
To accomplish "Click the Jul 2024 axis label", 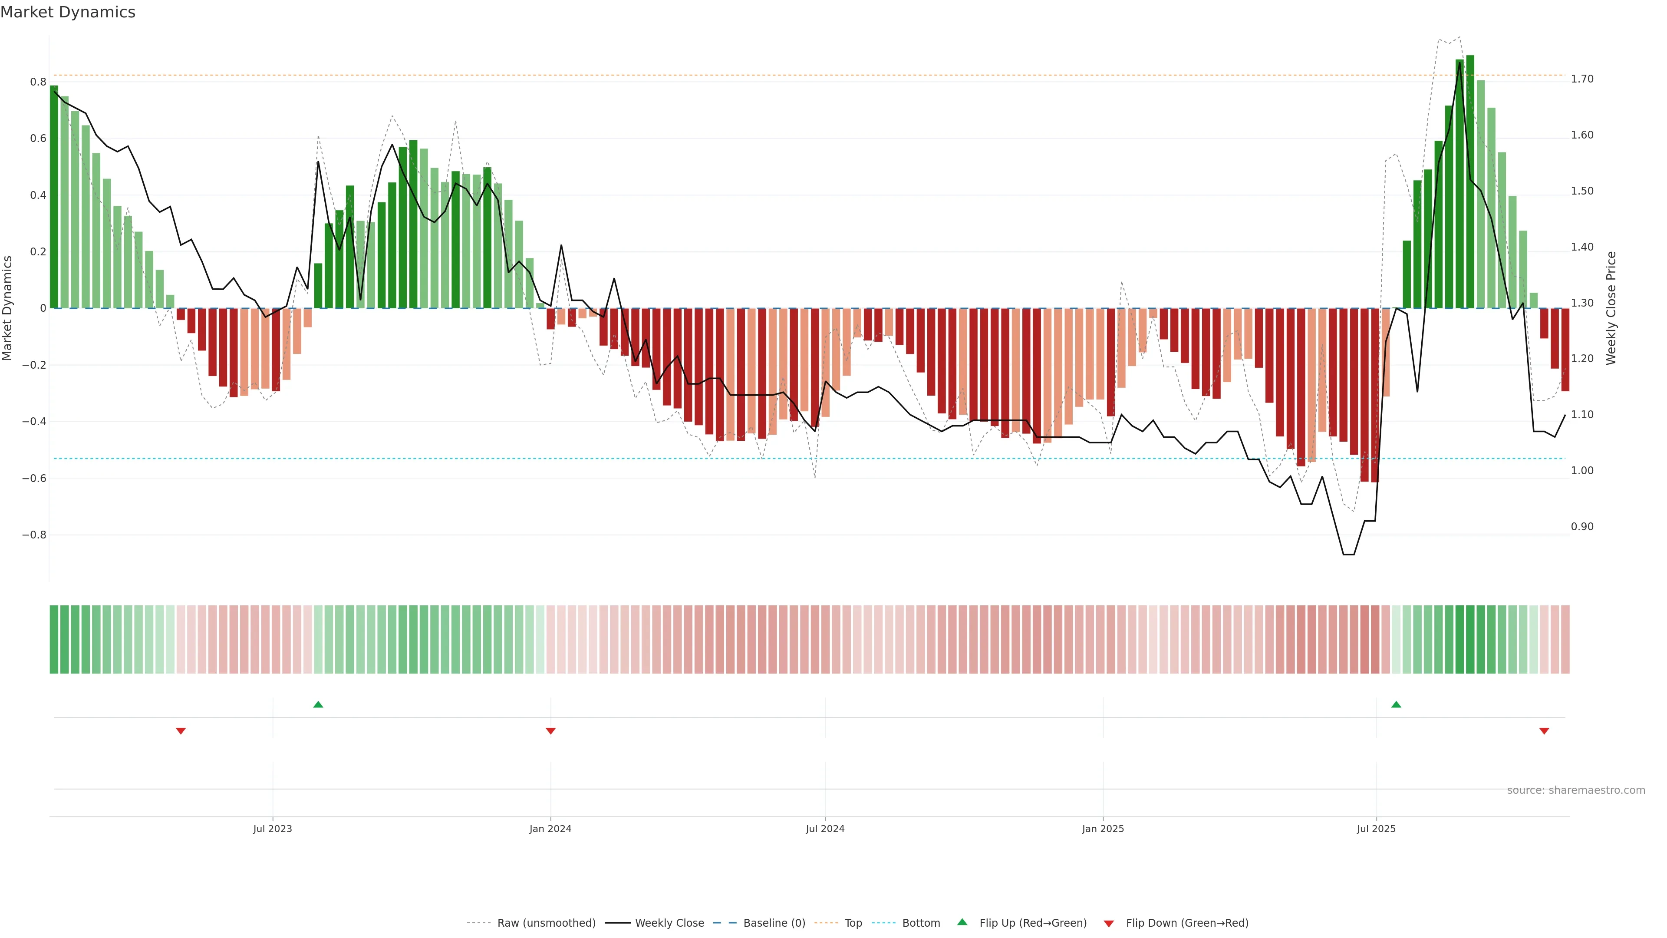I will point(825,829).
